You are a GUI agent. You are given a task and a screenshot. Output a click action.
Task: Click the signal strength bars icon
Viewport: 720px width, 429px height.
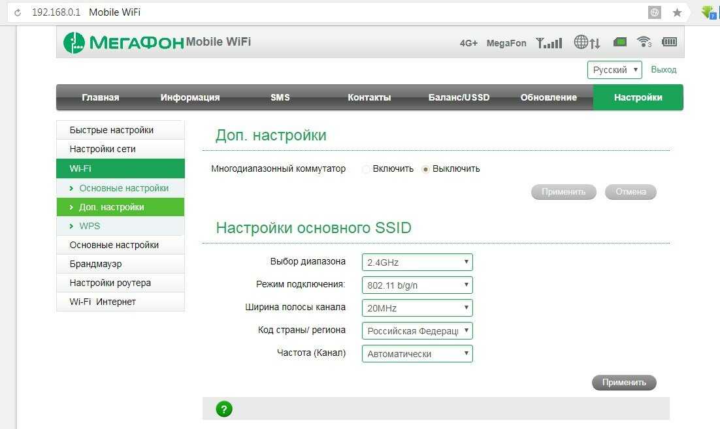tap(548, 43)
